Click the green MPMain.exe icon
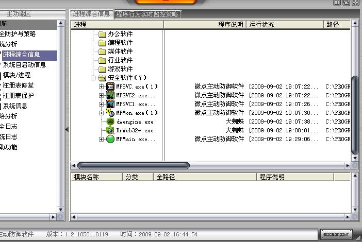362x242 pixels. click(x=110, y=139)
